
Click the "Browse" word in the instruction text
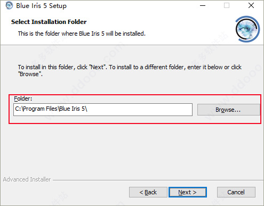point(29,74)
